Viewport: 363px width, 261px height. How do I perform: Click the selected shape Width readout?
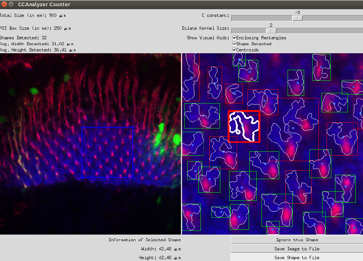[x=161, y=249]
